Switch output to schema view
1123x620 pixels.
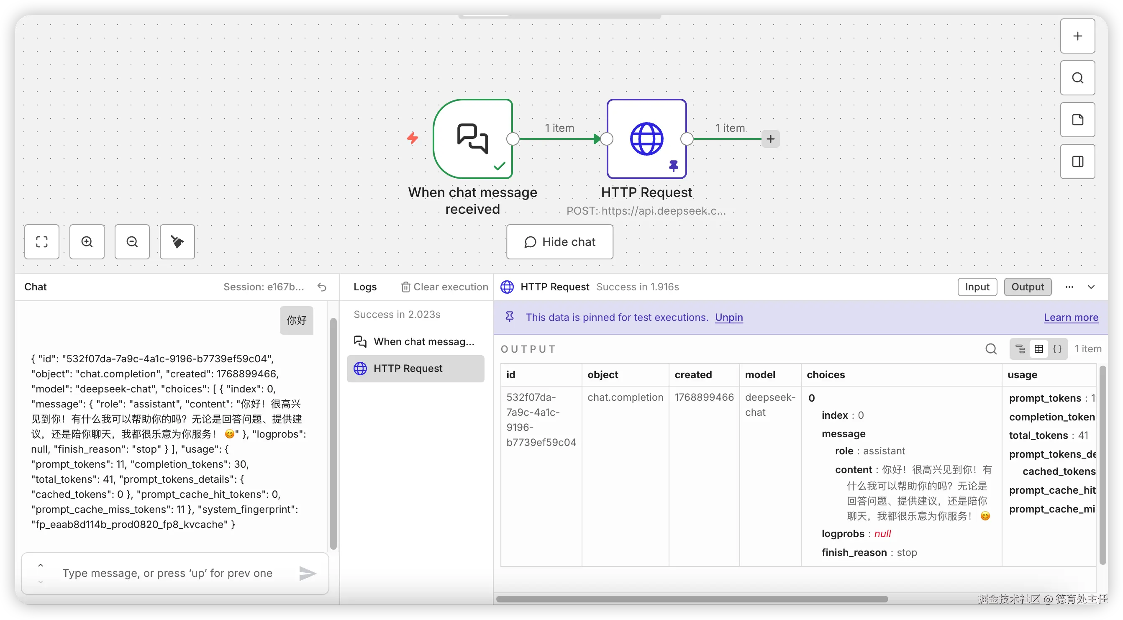[x=1020, y=349]
